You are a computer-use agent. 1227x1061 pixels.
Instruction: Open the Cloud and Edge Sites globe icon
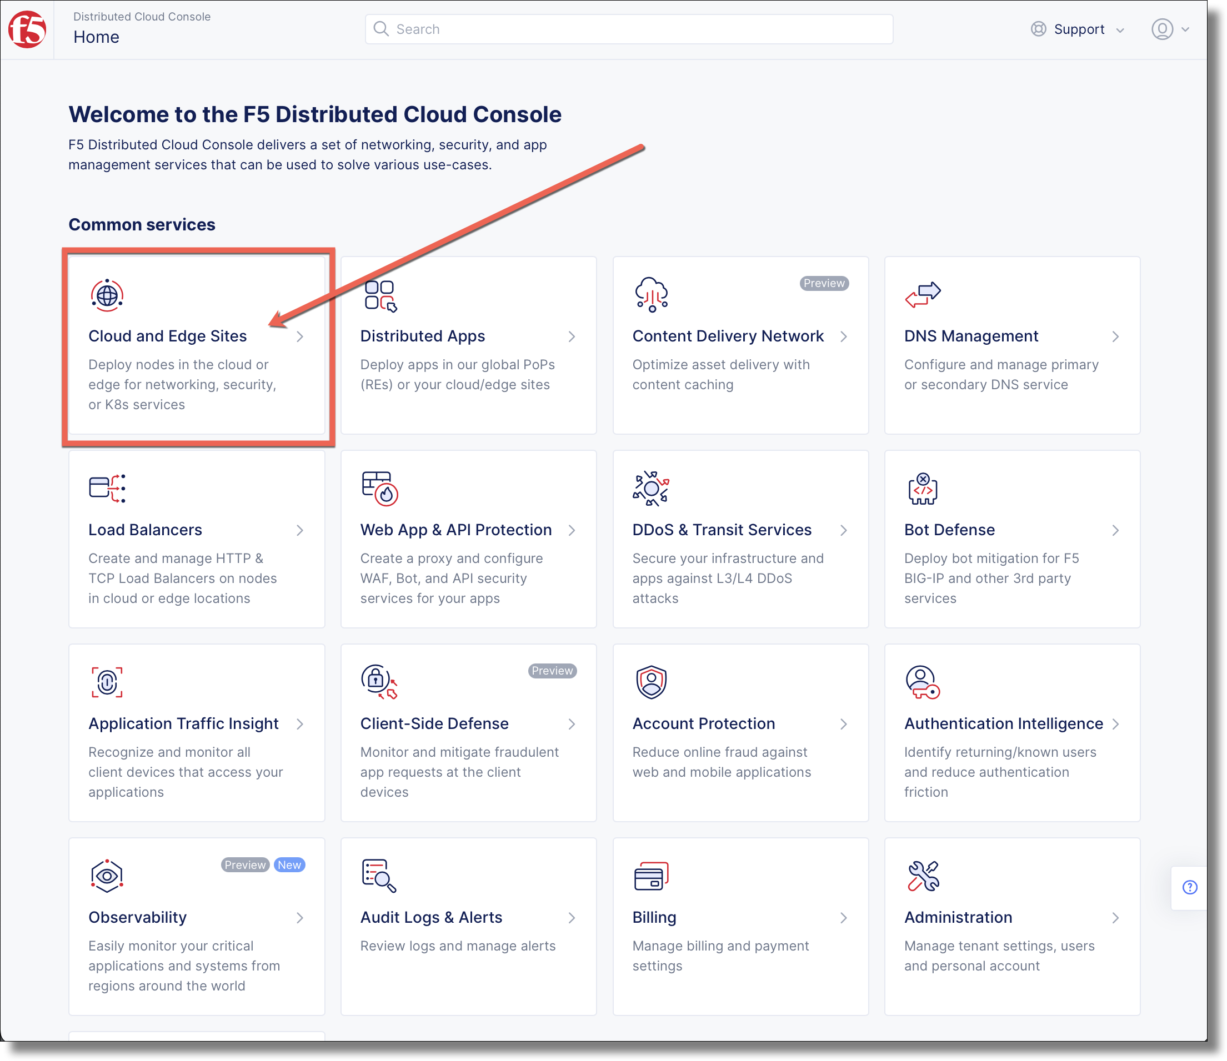(x=107, y=295)
